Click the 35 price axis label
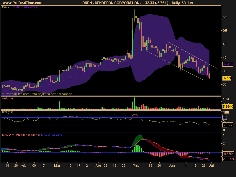This screenshot has height=177, width=236. click(x=224, y=71)
